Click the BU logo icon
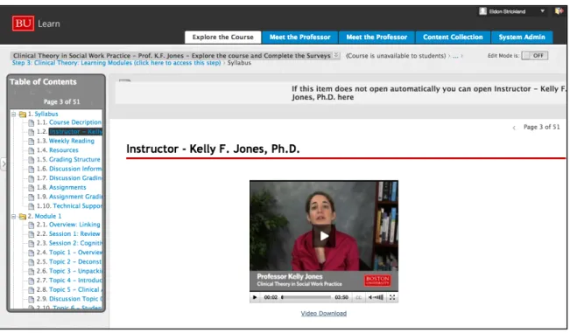Screen dimensions: 570x333 click(x=23, y=24)
